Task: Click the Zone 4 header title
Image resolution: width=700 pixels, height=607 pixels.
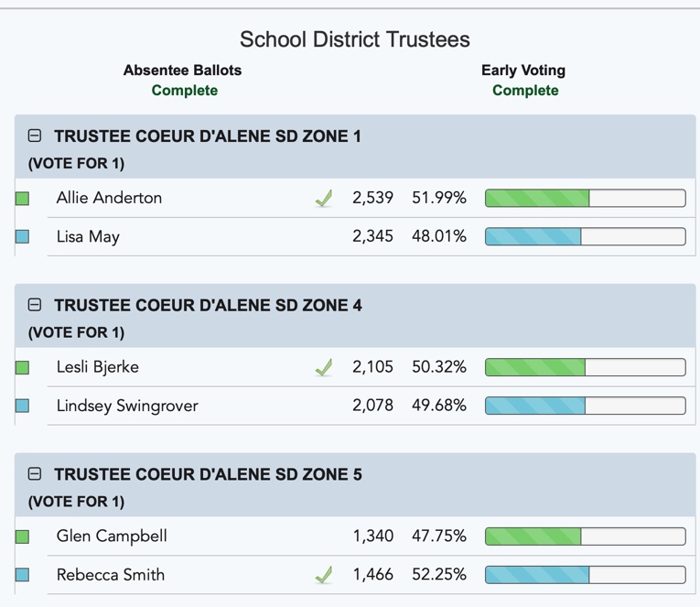Action: 208,305
